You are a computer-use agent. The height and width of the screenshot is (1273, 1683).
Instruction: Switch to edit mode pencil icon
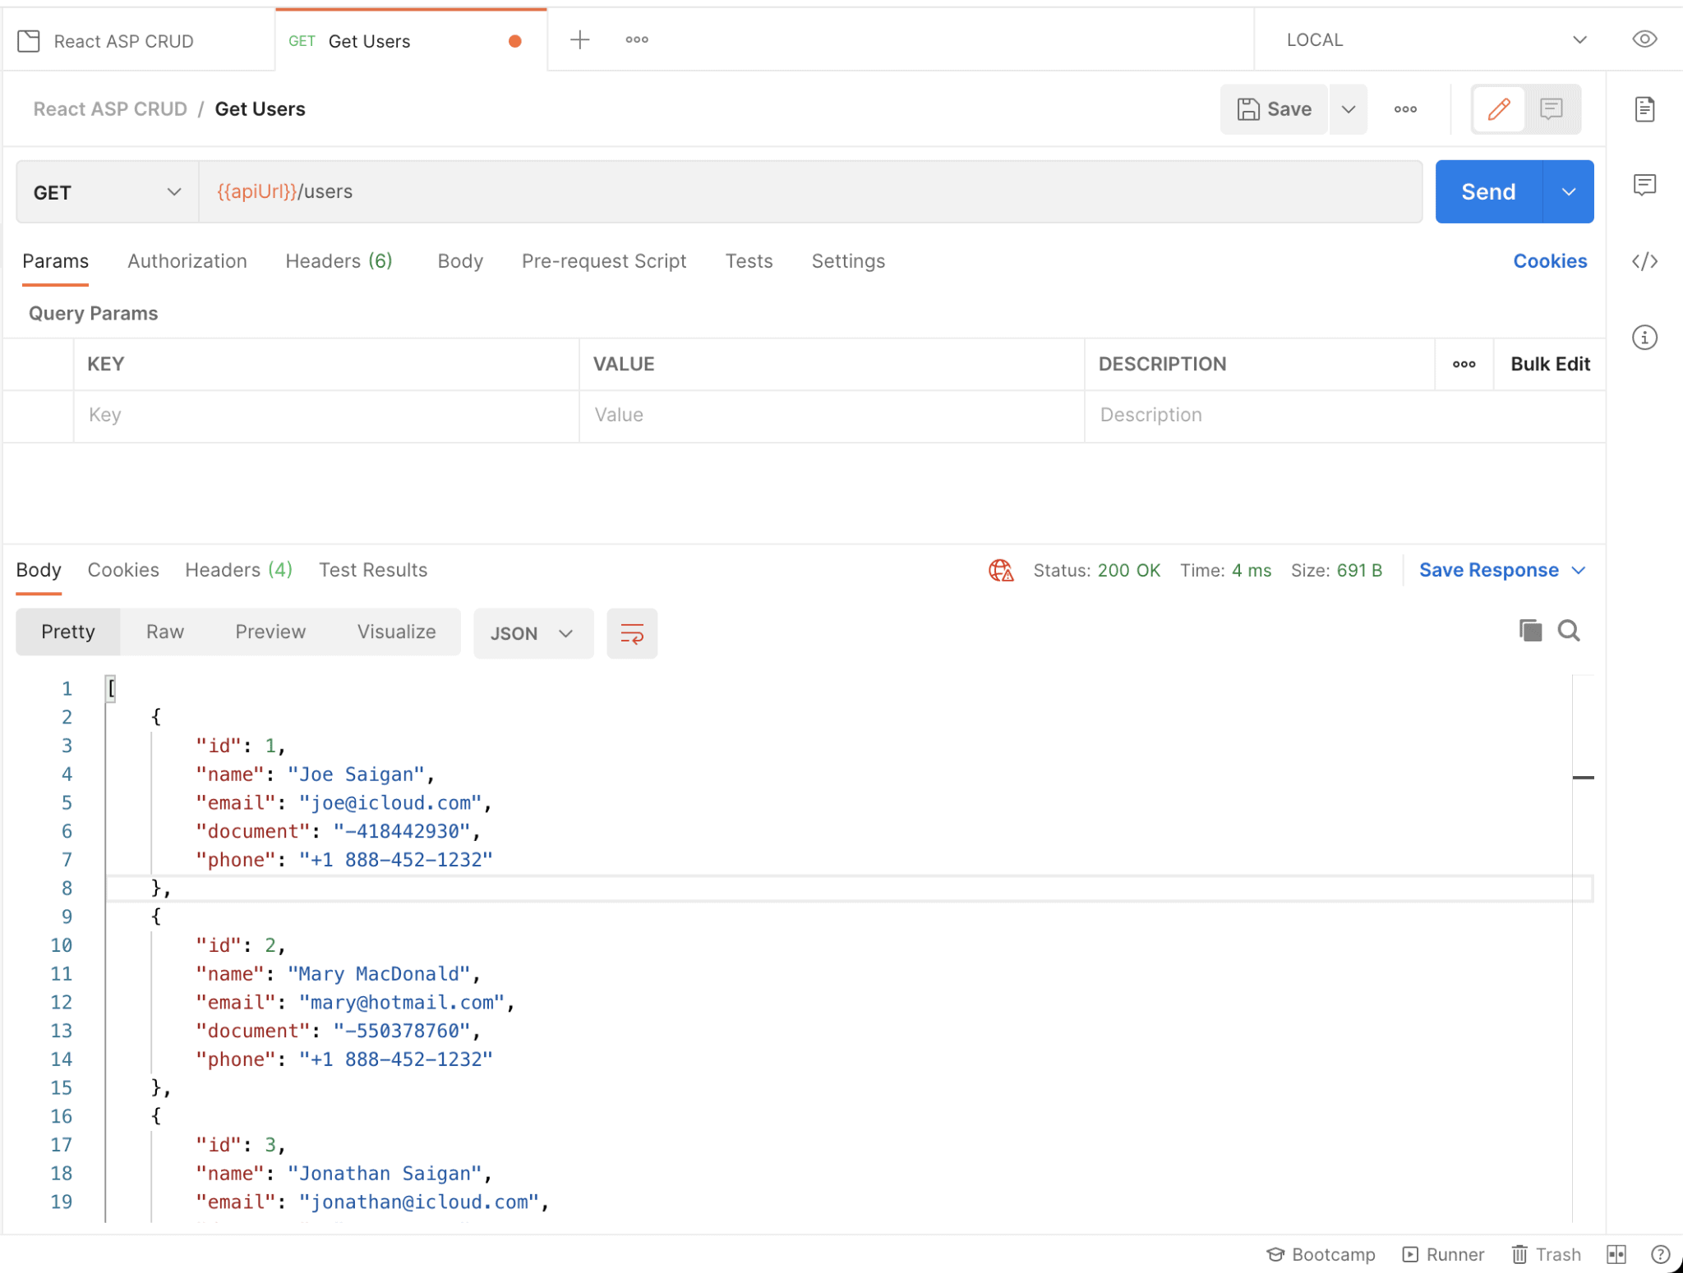click(1499, 109)
